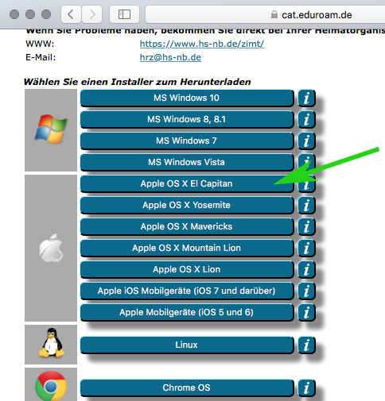The height and width of the screenshot is (401, 385).
Task: Go back with the Safari back arrow
Action: [x=71, y=14]
